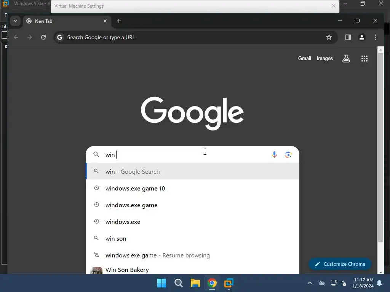Click the OneDrive cloud tray icon
This screenshot has height=292, width=390.
point(322,283)
